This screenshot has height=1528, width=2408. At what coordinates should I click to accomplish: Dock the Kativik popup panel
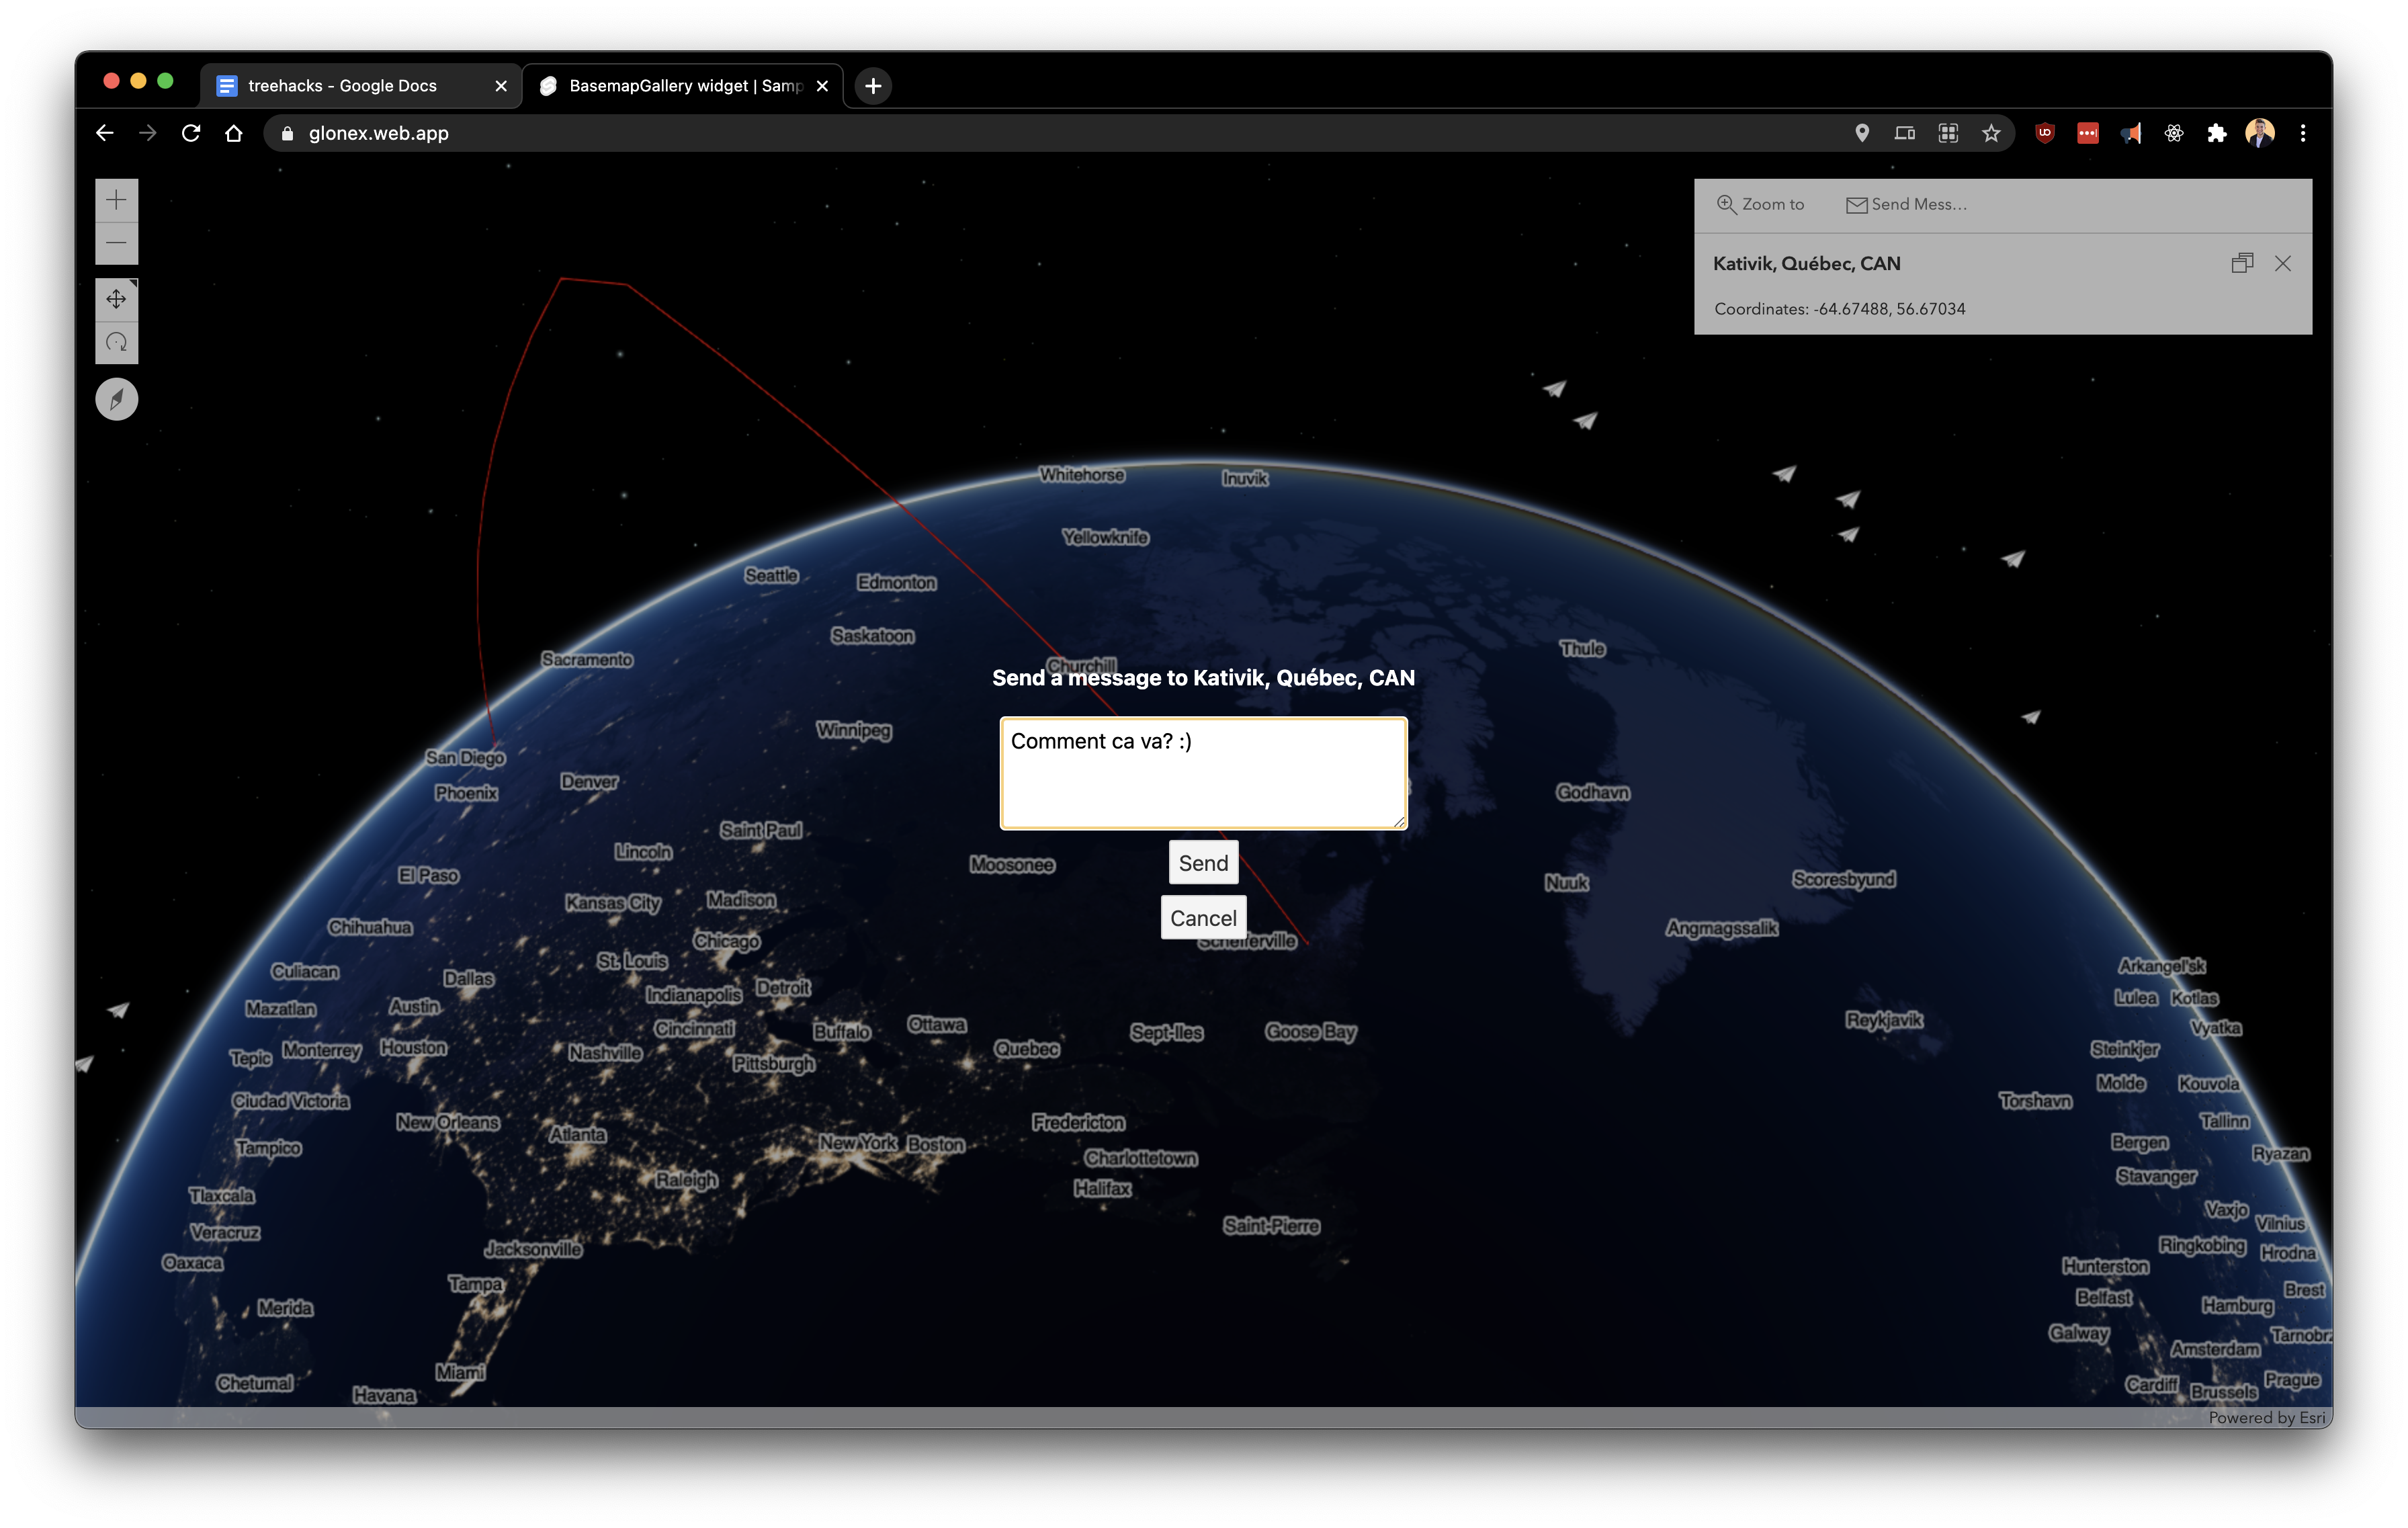[2242, 263]
